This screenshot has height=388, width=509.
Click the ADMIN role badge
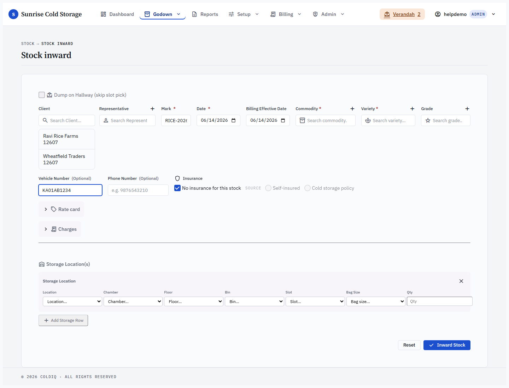(x=478, y=14)
